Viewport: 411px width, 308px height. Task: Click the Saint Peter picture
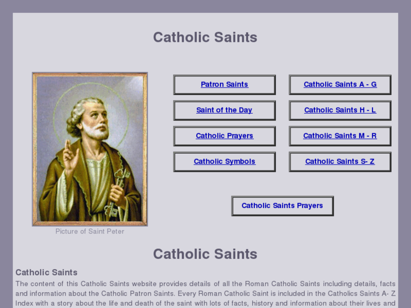(x=90, y=149)
